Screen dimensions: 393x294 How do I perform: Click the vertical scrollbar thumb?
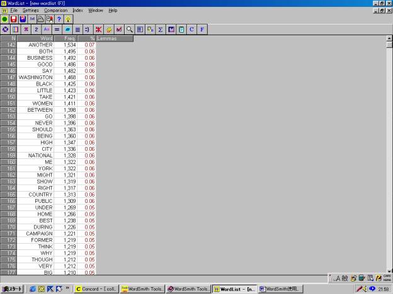click(x=389, y=45)
